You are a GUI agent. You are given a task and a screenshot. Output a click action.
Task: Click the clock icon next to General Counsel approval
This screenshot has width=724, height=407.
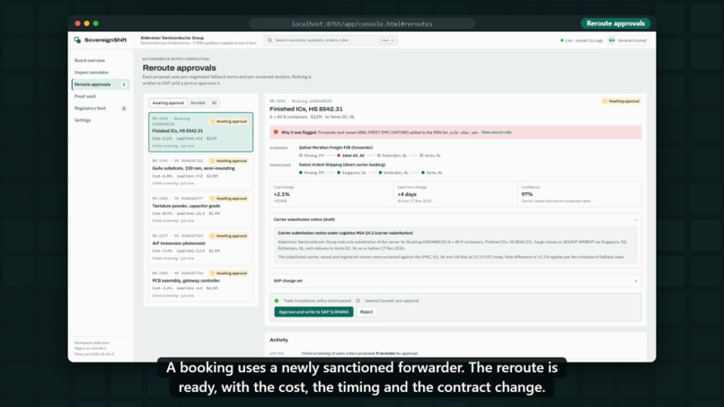pyautogui.click(x=358, y=301)
